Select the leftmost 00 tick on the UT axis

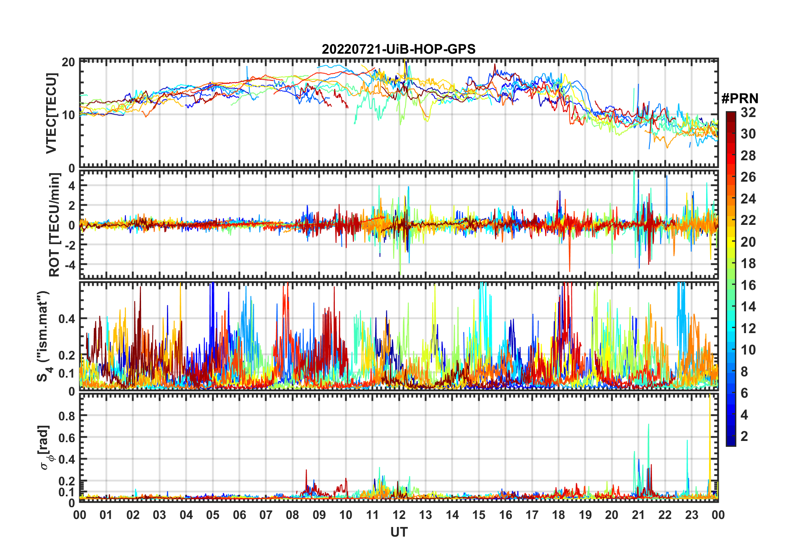(80, 515)
